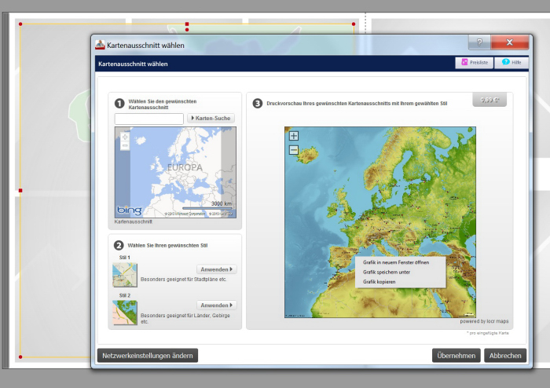
Task: Cancel the dialog with Abbrechen
Action: click(x=505, y=356)
